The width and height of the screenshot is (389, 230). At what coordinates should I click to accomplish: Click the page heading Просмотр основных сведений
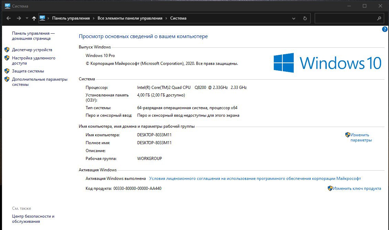[x=143, y=36]
